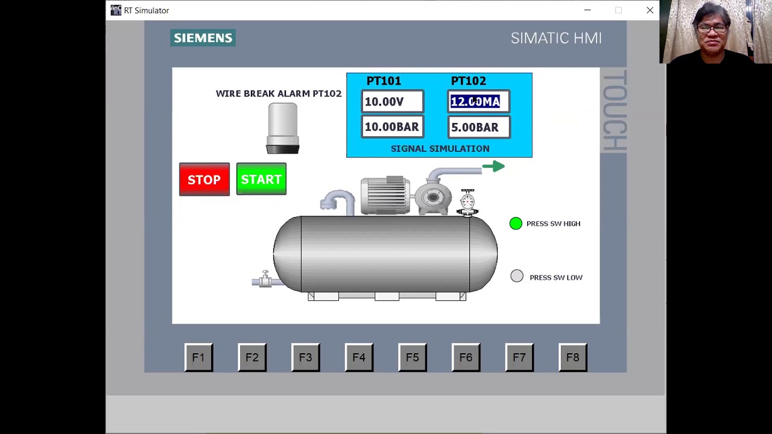Click the wire break alarm beacon lamp

[282, 128]
